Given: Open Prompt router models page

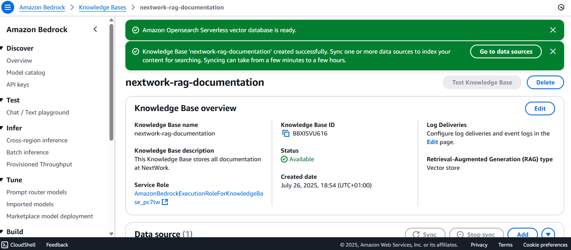Looking at the screenshot, I should pyautogui.click(x=36, y=192).
